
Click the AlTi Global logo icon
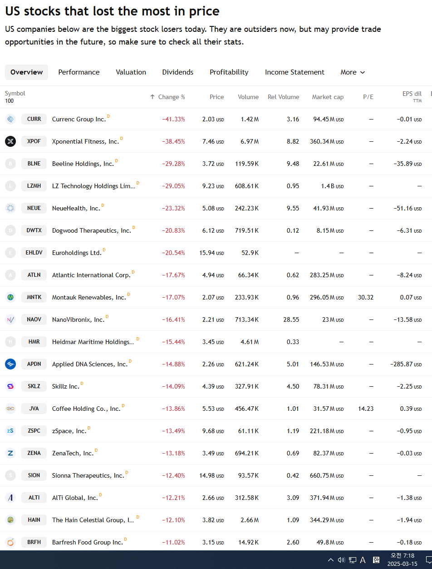(x=10, y=498)
